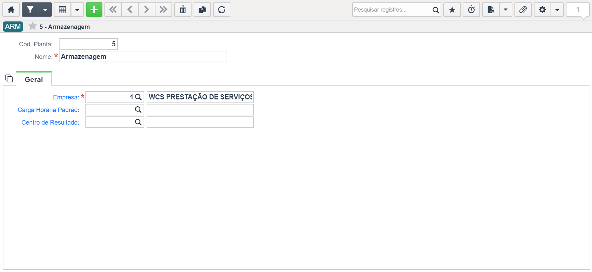The width and height of the screenshot is (592, 272).
Task: Open the filter funnel button
Action: click(x=30, y=10)
